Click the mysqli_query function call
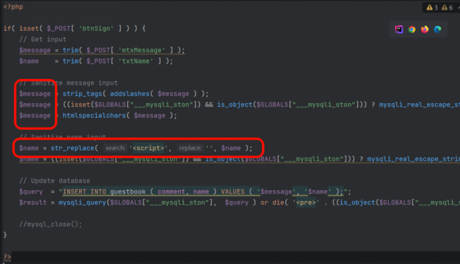The image size is (460, 264). (82, 203)
